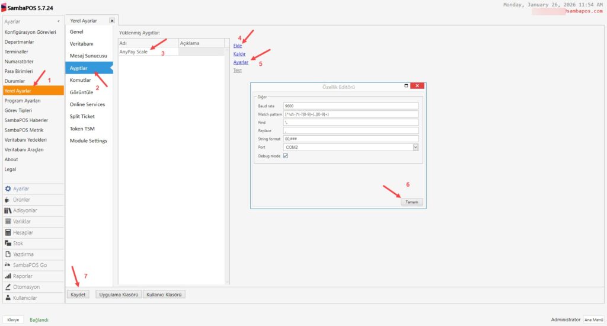This screenshot has height=326, width=607.
Task: Toggle the Debug mode checkbox
Action: pyautogui.click(x=286, y=156)
